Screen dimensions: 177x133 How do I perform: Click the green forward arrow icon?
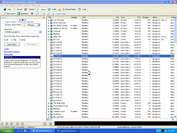[x=48, y=14]
